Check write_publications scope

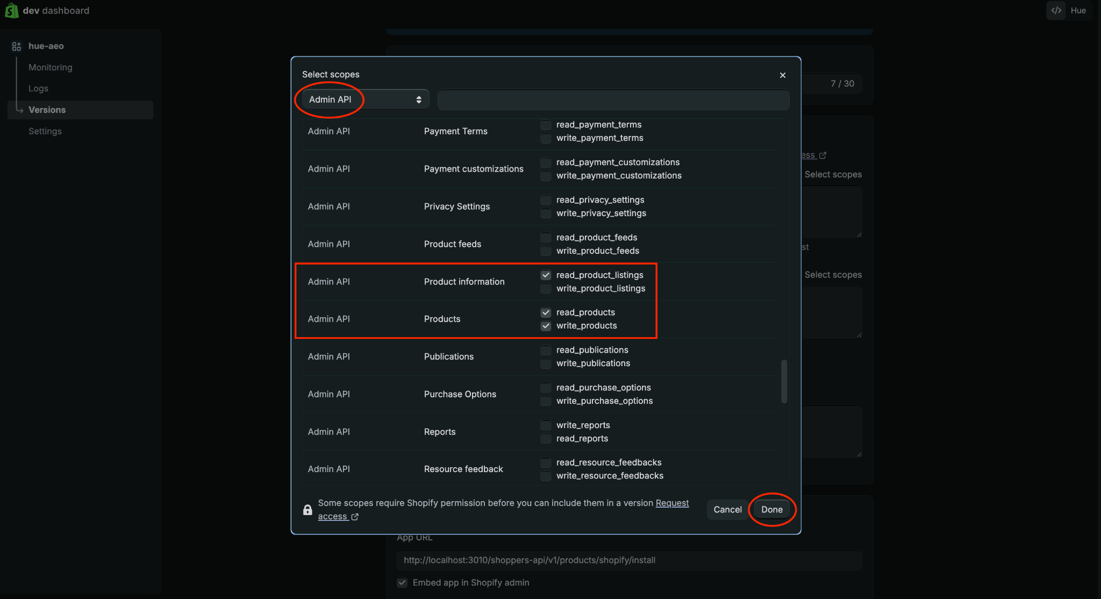point(546,363)
